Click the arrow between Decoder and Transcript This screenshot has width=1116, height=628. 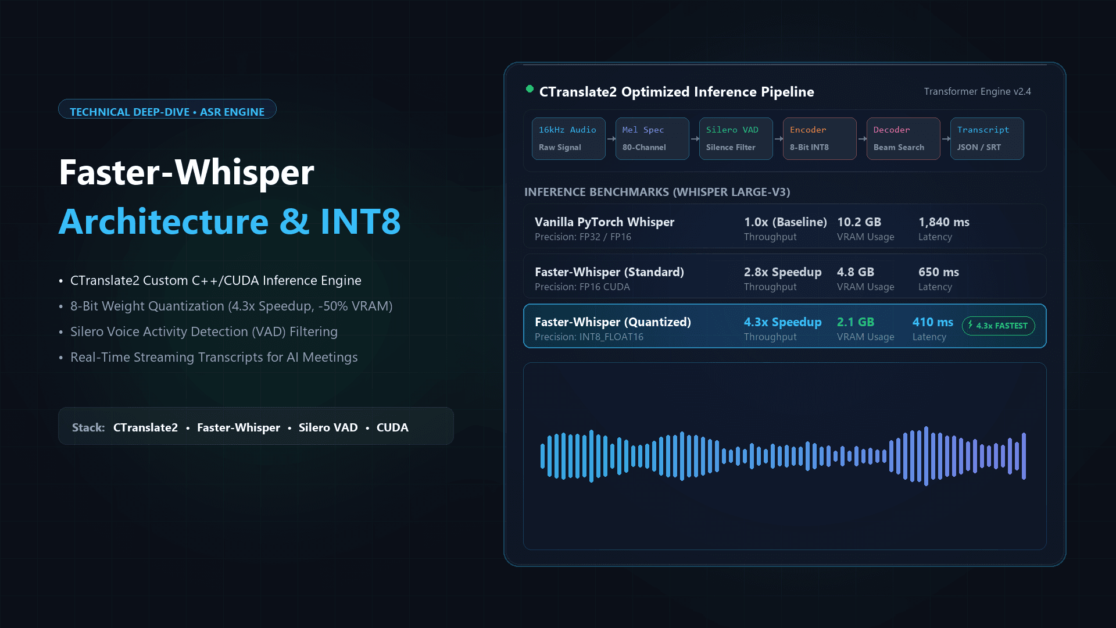click(x=946, y=138)
